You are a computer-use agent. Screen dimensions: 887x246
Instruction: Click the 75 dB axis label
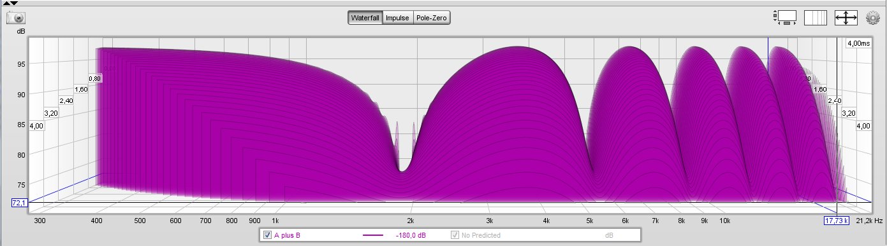(21, 185)
